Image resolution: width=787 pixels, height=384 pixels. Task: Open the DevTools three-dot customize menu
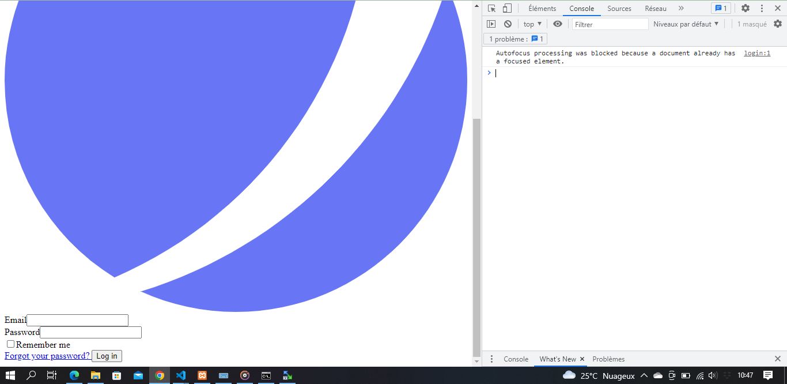coord(762,8)
